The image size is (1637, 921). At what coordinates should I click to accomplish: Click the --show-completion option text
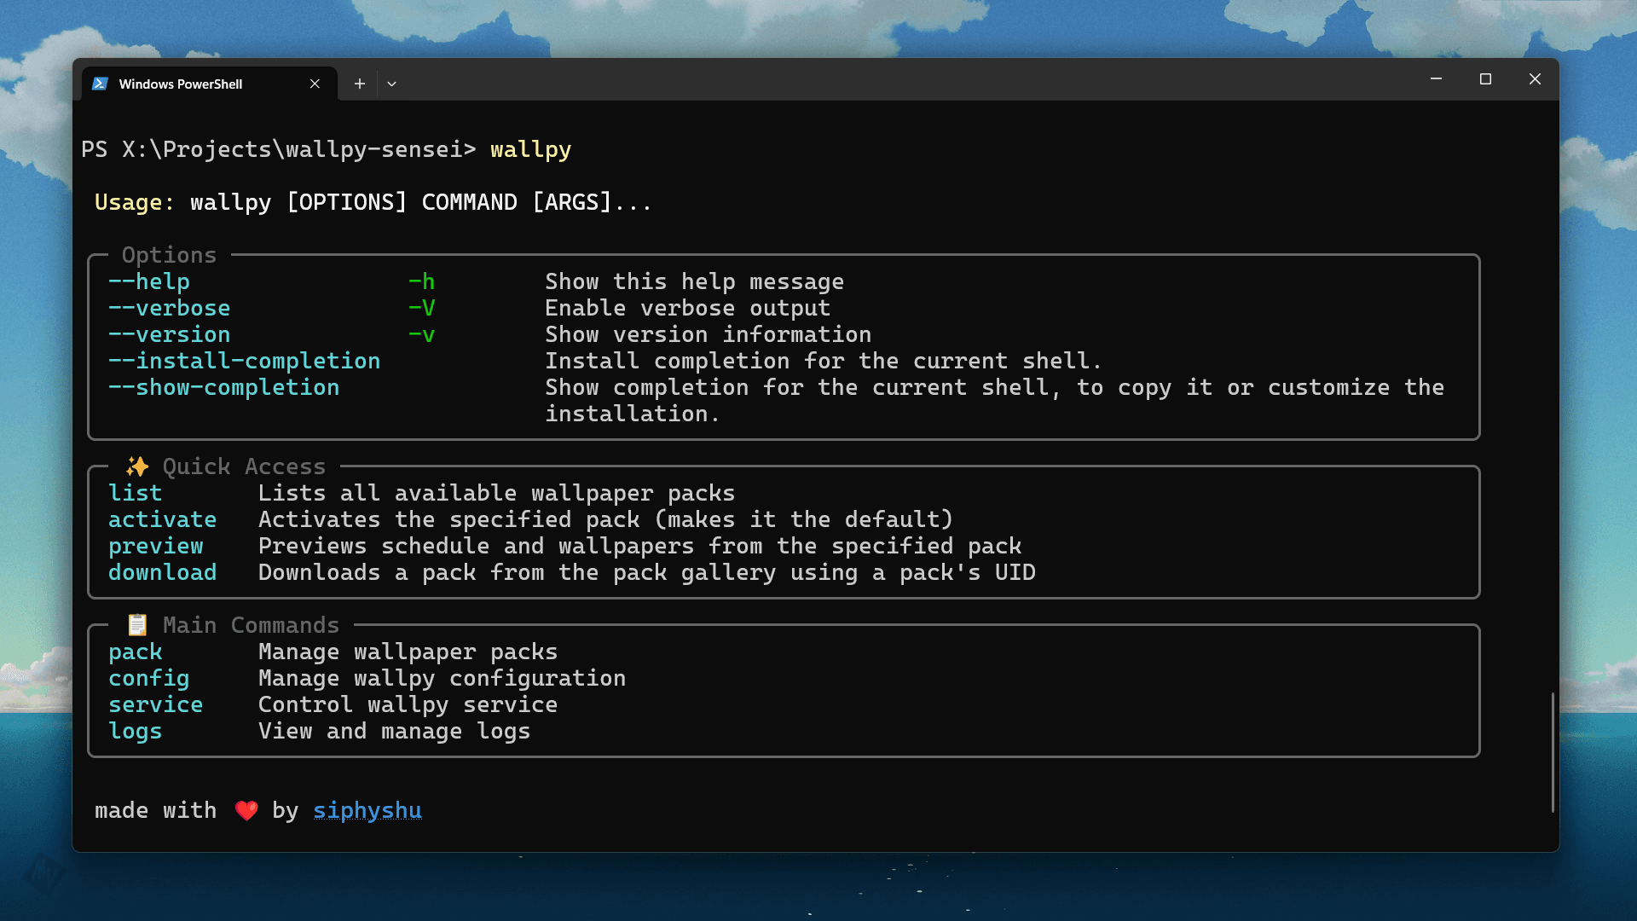click(x=224, y=387)
